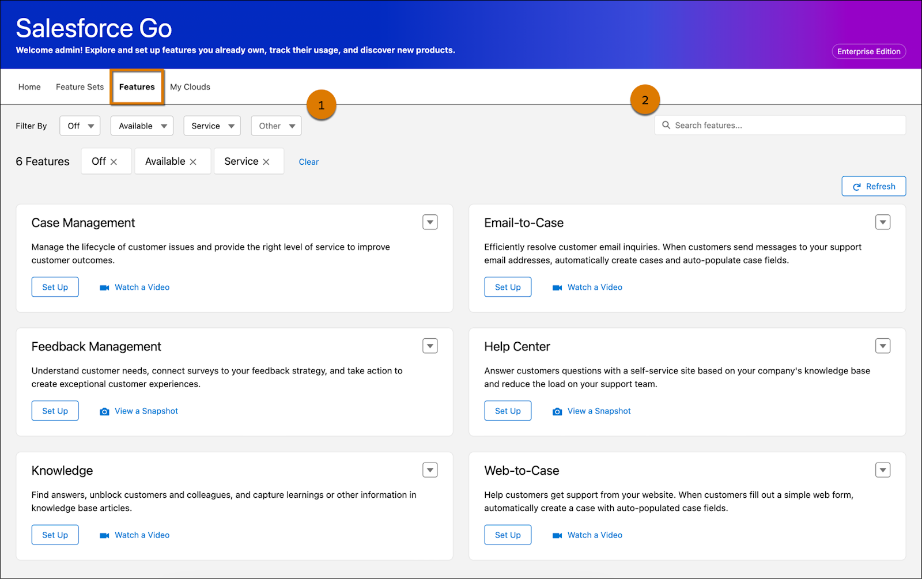The image size is (922, 579).
Task: View a Snapshot link for Feedback Management
Action: pos(146,411)
